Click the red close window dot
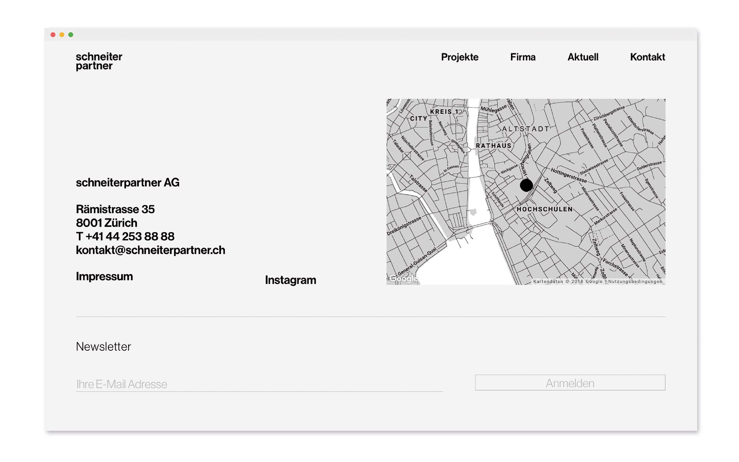The height and width of the screenshot is (462, 739). coord(53,35)
